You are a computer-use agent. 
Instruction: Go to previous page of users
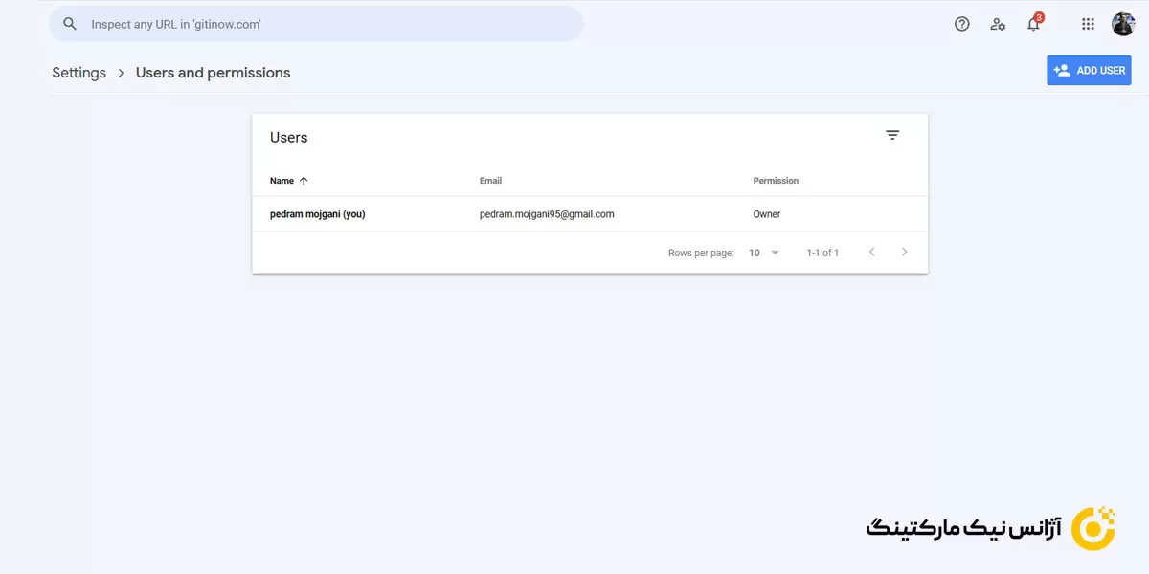pos(871,253)
